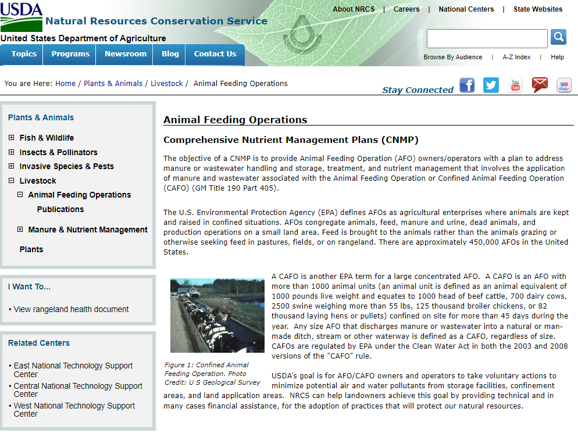
Task: Select the Newsroom navigation tab
Action: [x=126, y=54]
